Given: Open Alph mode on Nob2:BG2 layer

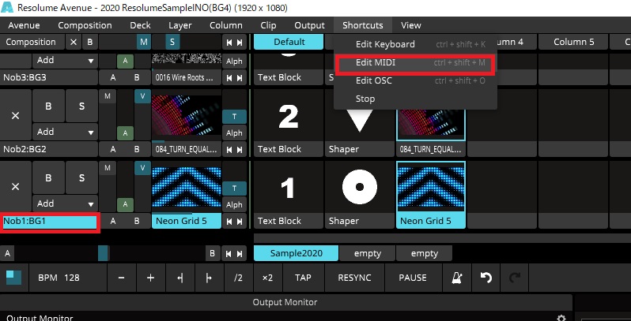Looking at the screenshot, I should pyautogui.click(x=234, y=133).
